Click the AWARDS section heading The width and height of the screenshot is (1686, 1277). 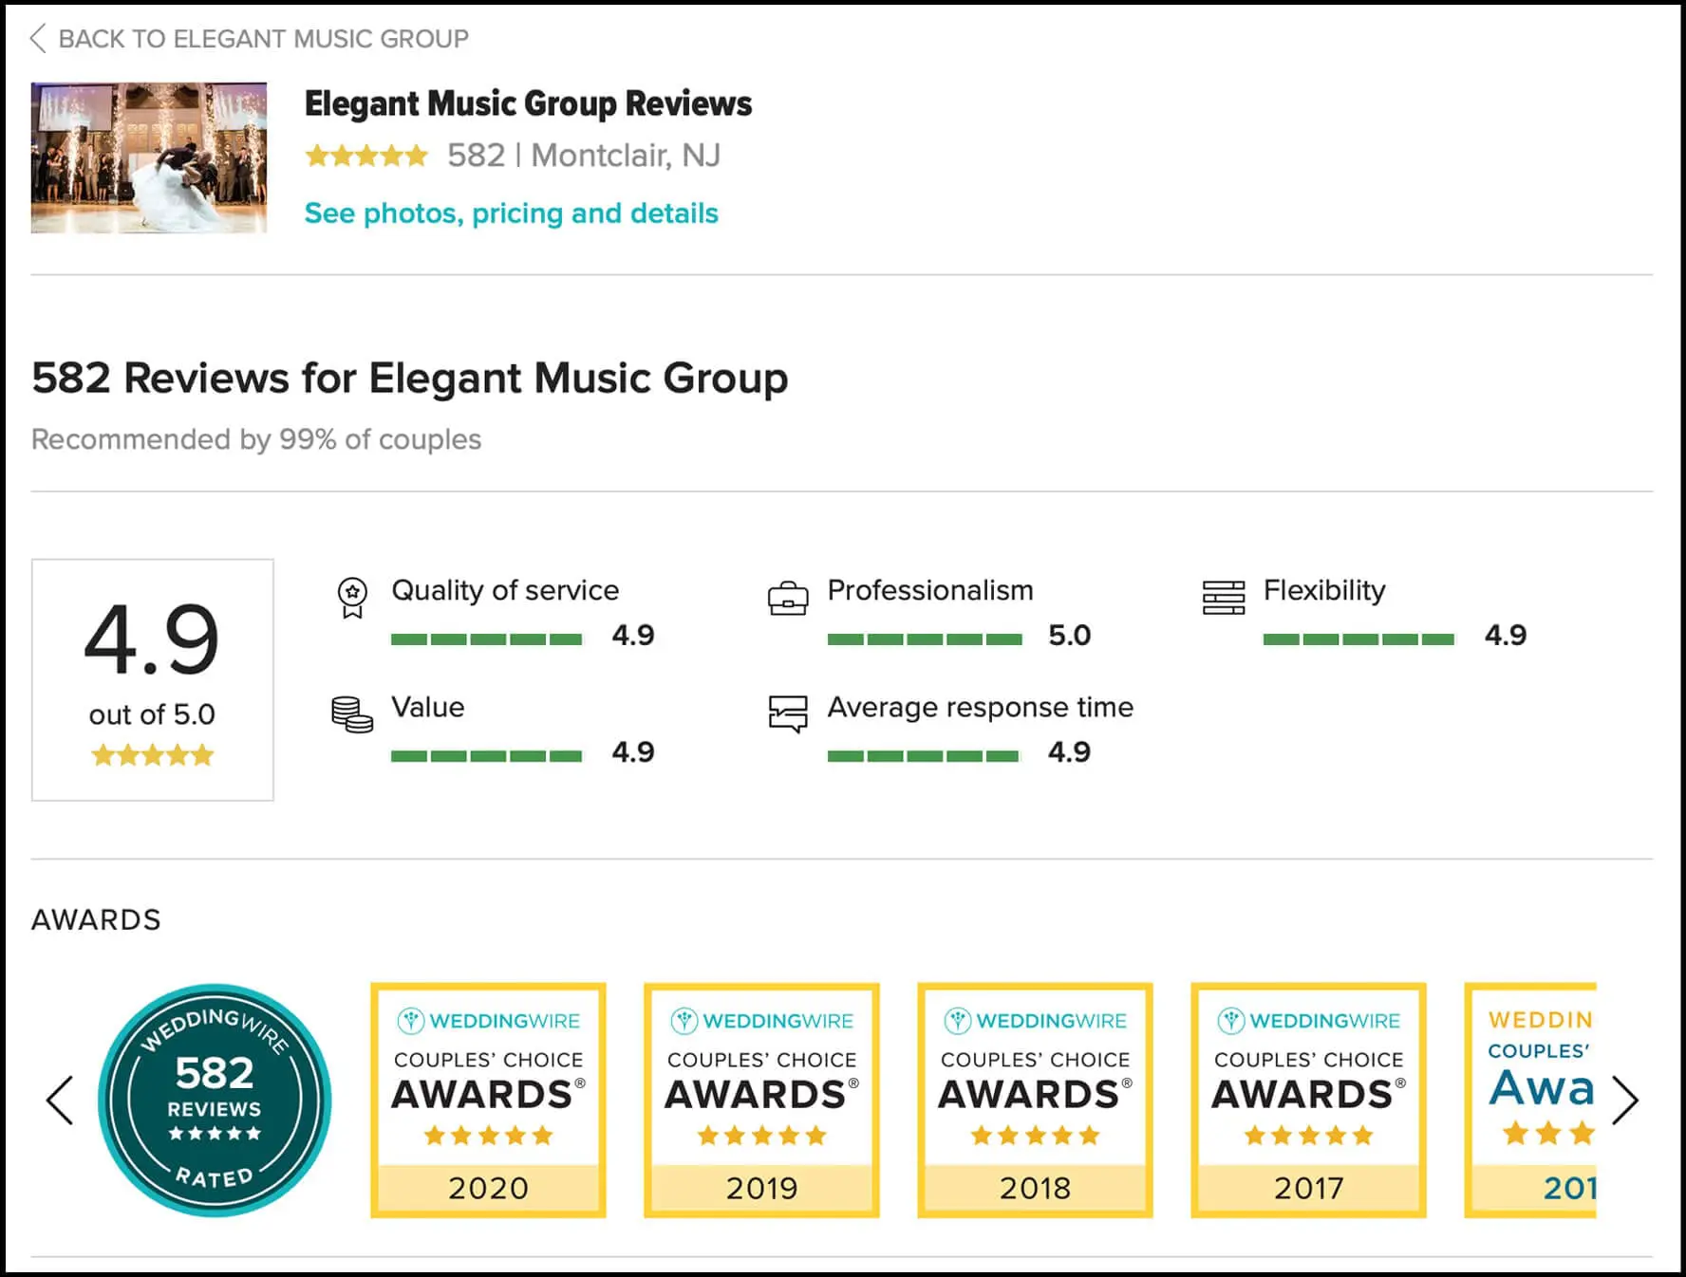click(x=96, y=919)
